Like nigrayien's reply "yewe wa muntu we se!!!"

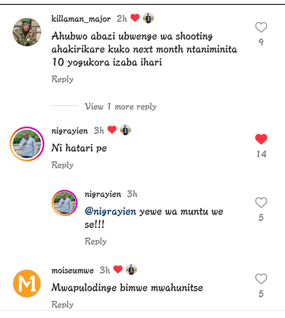coord(261,203)
